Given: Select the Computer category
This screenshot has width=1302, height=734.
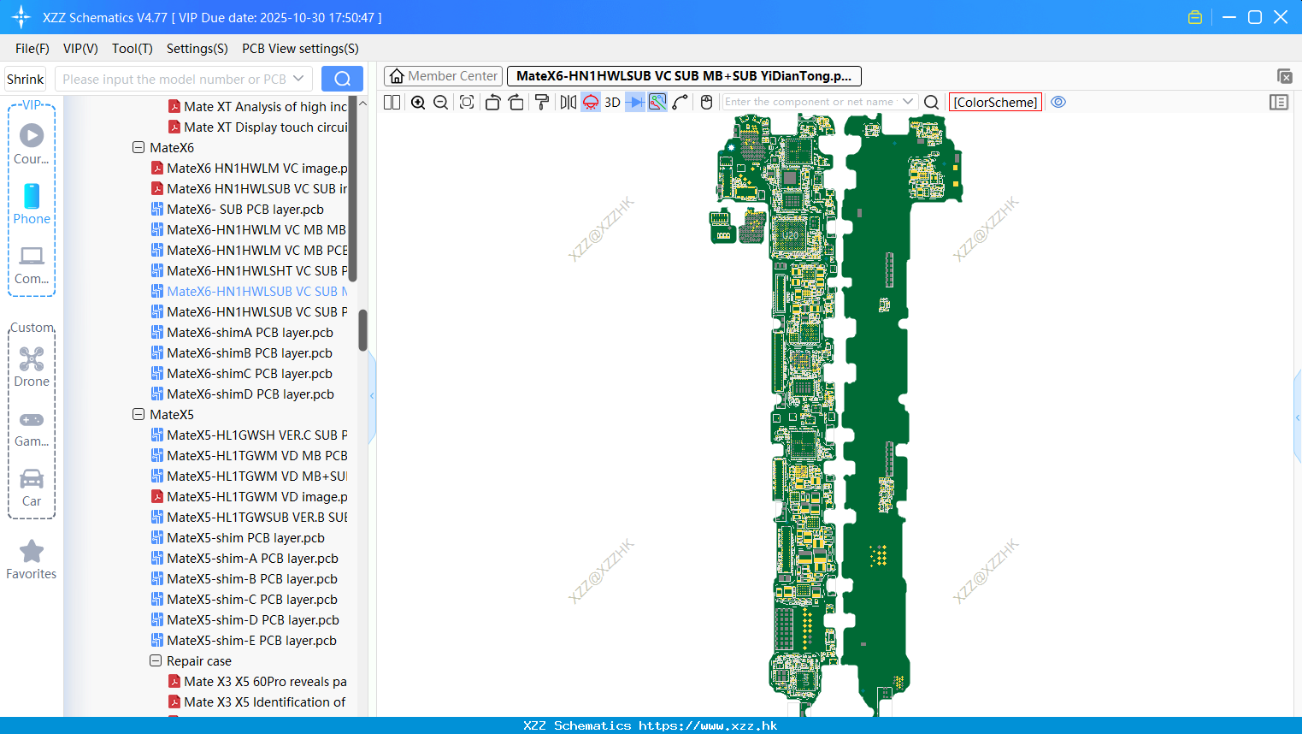Looking at the screenshot, I should pos(32,265).
